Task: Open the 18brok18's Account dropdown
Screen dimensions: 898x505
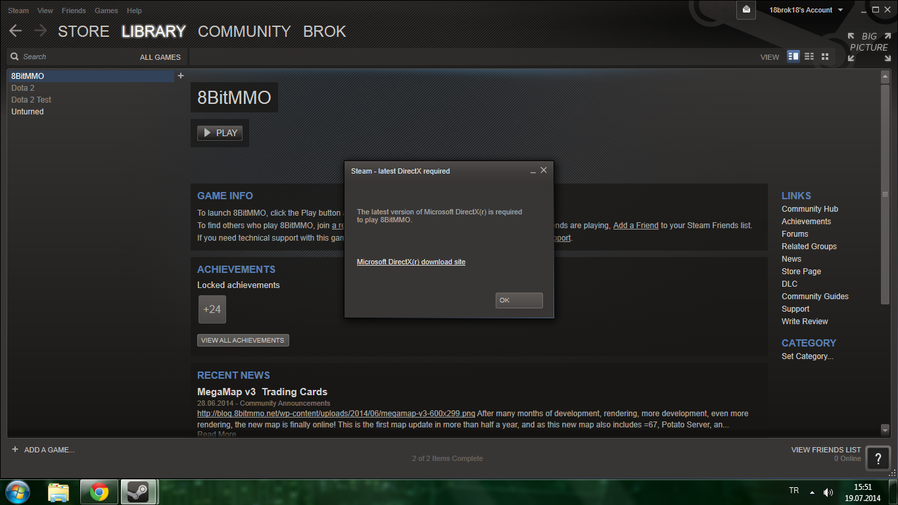Action: coord(806,10)
